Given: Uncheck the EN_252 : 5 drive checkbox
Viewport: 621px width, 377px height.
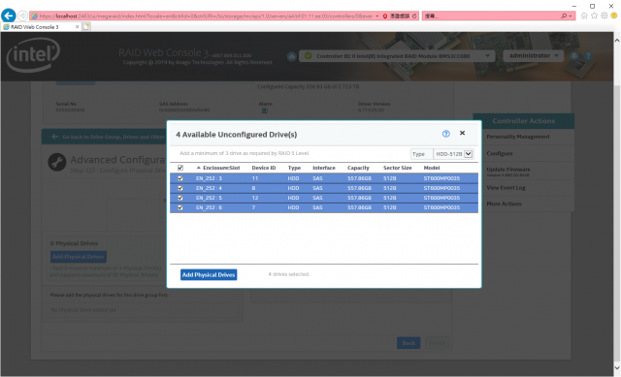Looking at the screenshot, I should pos(180,198).
